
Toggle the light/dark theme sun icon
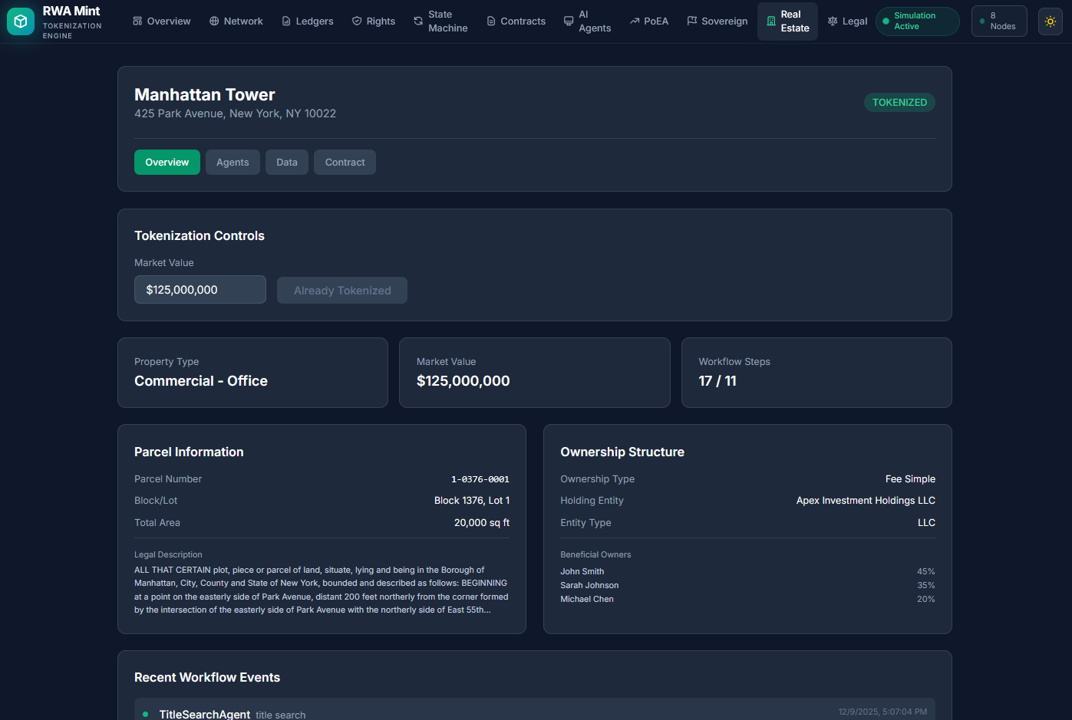point(1050,21)
